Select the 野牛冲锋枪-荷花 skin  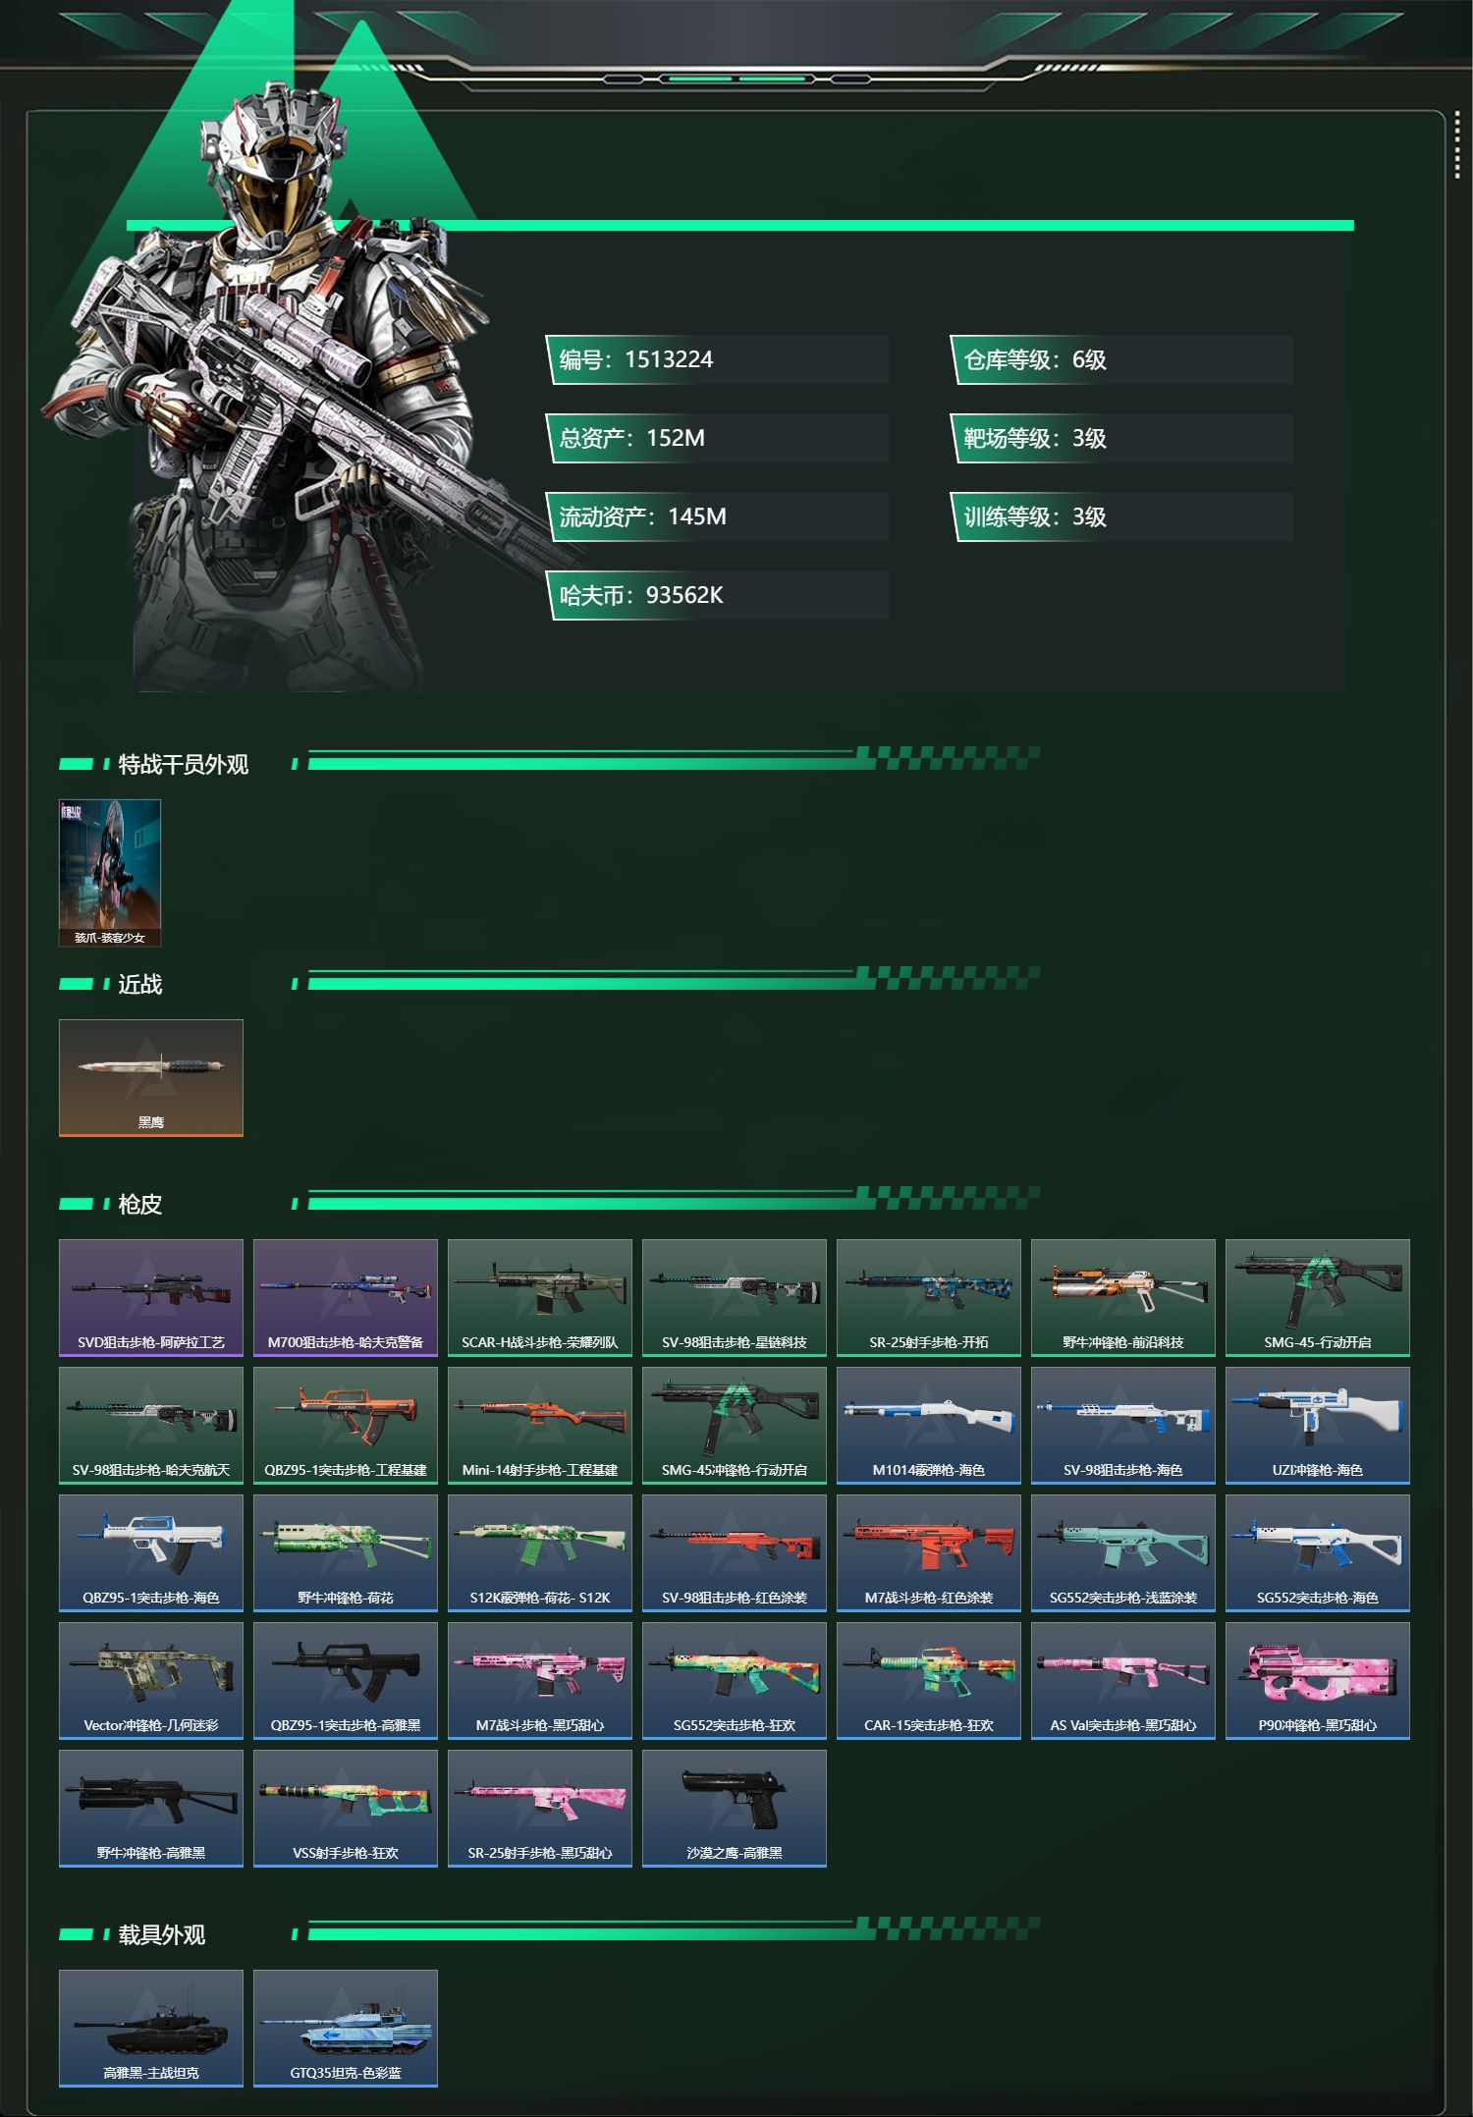tap(346, 1553)
